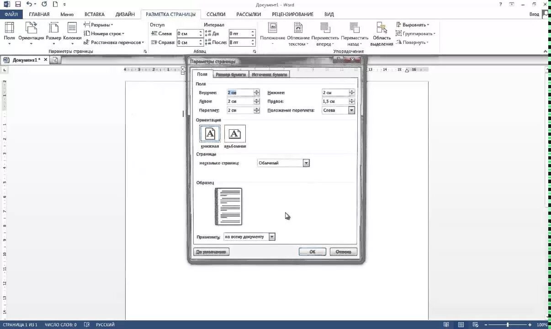Open Область выделения selection pane
This screenshot has height=329, width=551.
(x=381, y=33)
